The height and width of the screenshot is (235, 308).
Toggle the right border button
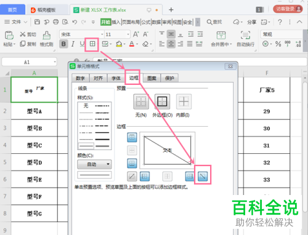click(190, 176)
